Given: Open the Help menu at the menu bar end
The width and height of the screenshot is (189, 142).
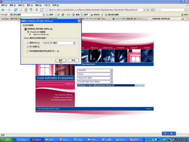Looking at the screenshot, I should [x=56, y=5].
